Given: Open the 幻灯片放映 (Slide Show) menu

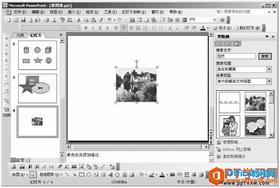Looking at the screenshot, I should [x=134, y=12].
